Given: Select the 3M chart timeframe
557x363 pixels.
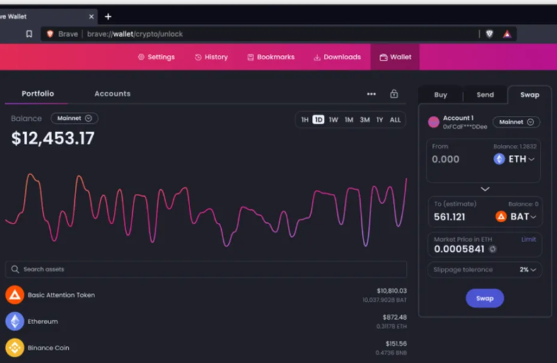Looking at the screenshot, I should [x=364, y=120].
